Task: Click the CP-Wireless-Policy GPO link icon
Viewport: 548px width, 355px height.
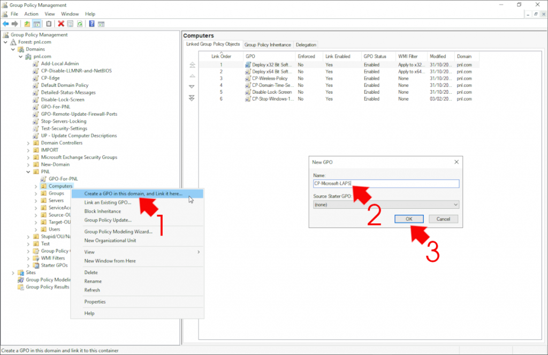Action: tap(248, 78)
